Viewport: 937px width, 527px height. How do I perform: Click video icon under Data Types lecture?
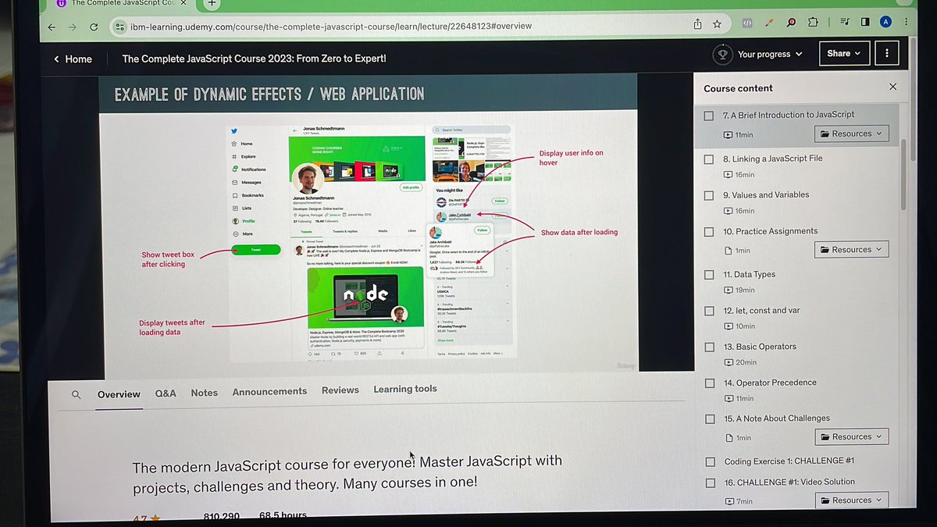728,290
